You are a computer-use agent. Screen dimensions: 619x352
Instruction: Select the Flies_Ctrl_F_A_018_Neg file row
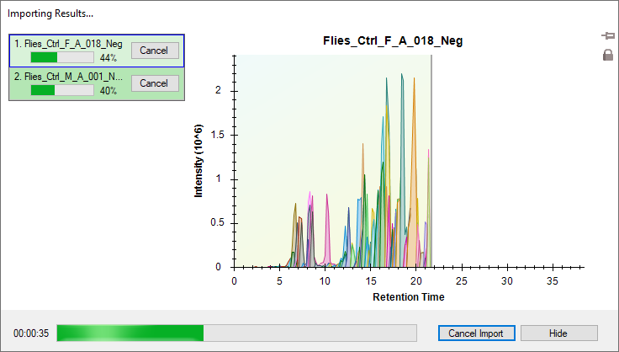[97, 51]
